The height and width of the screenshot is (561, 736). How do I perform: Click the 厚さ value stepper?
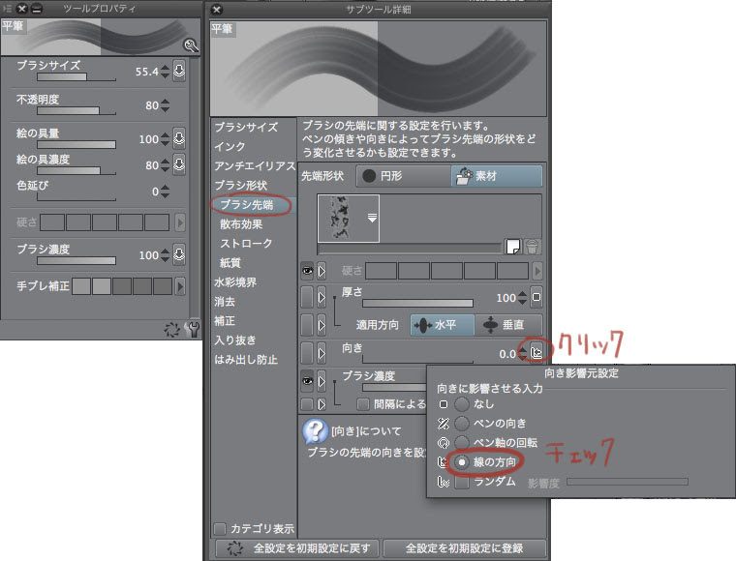click(522, 298)
